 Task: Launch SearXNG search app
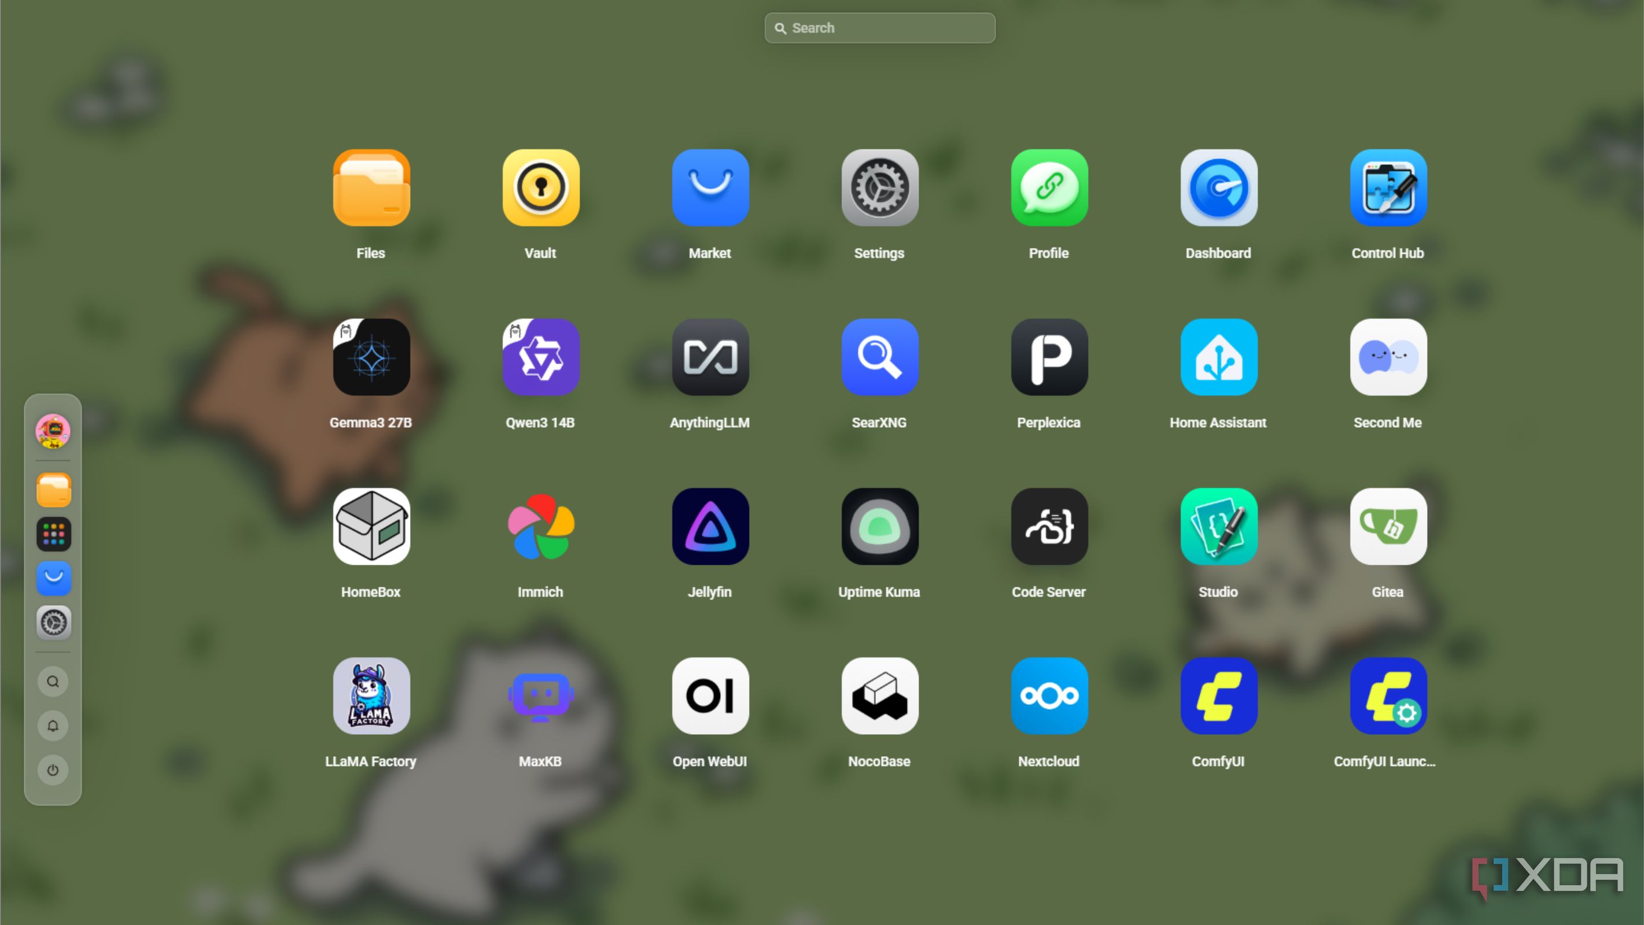tap(879, 357)
